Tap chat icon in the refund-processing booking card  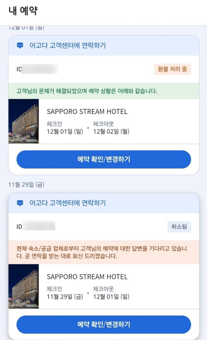tap(20, 46)
